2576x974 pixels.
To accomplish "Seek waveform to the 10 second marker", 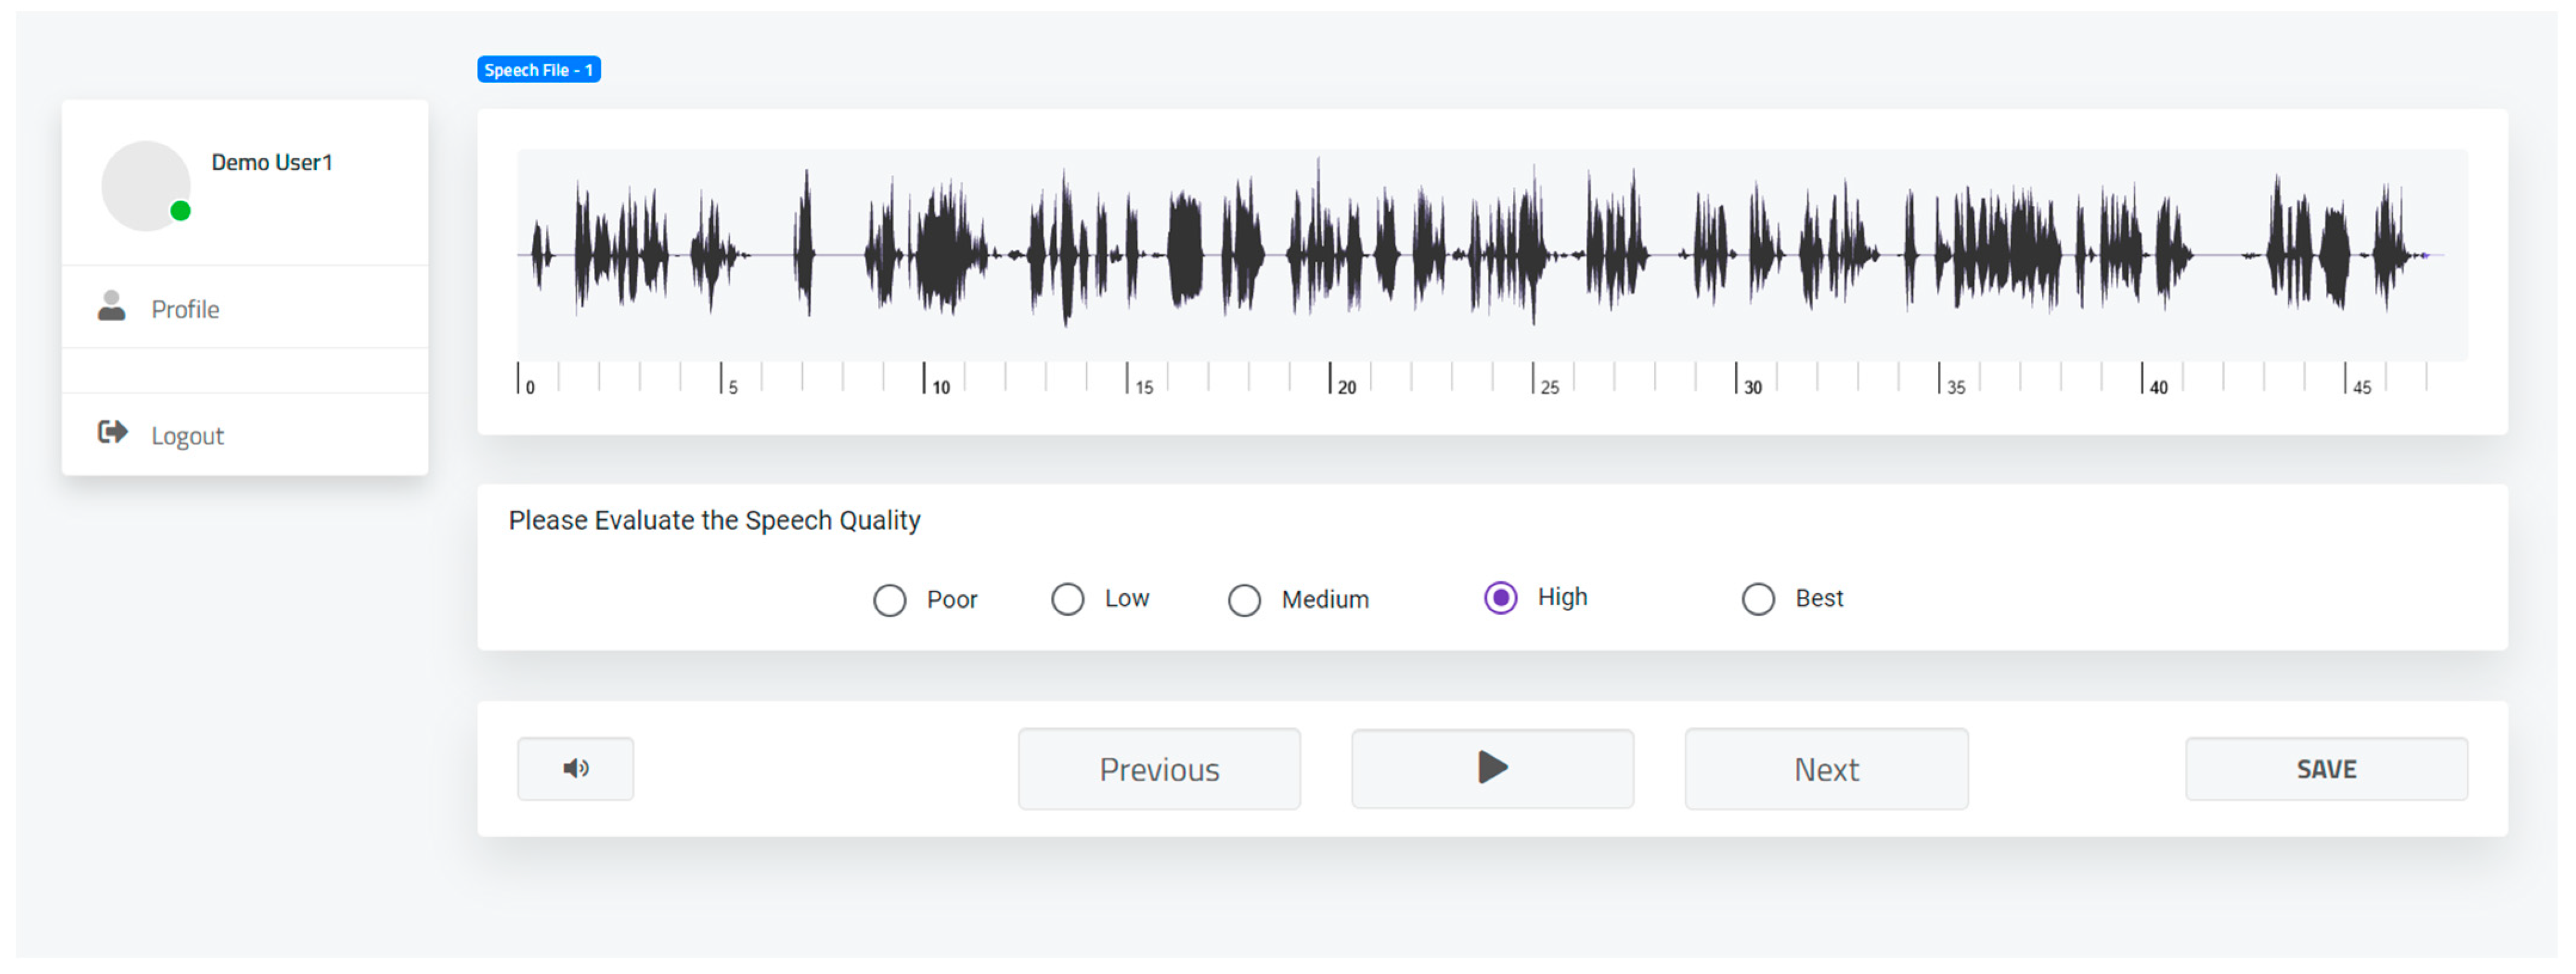I will tap(924, 379).
